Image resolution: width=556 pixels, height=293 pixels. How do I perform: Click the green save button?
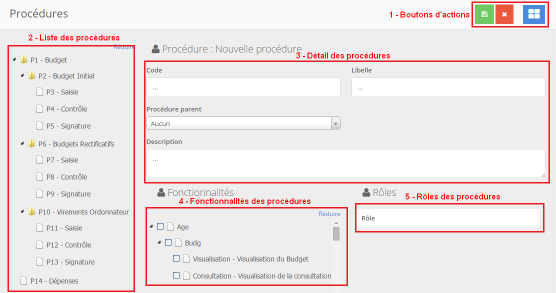(x=484, y=14)
